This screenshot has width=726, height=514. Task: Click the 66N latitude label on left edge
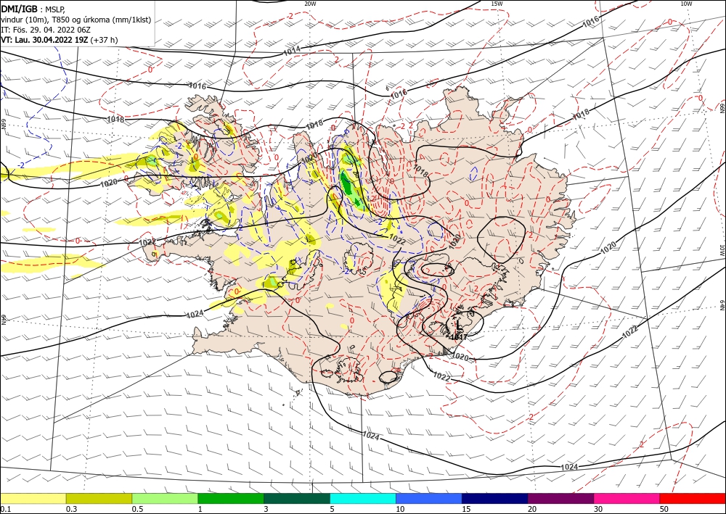[4, 123]
